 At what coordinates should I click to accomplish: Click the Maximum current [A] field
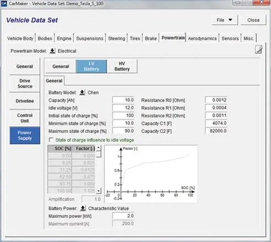123,223
